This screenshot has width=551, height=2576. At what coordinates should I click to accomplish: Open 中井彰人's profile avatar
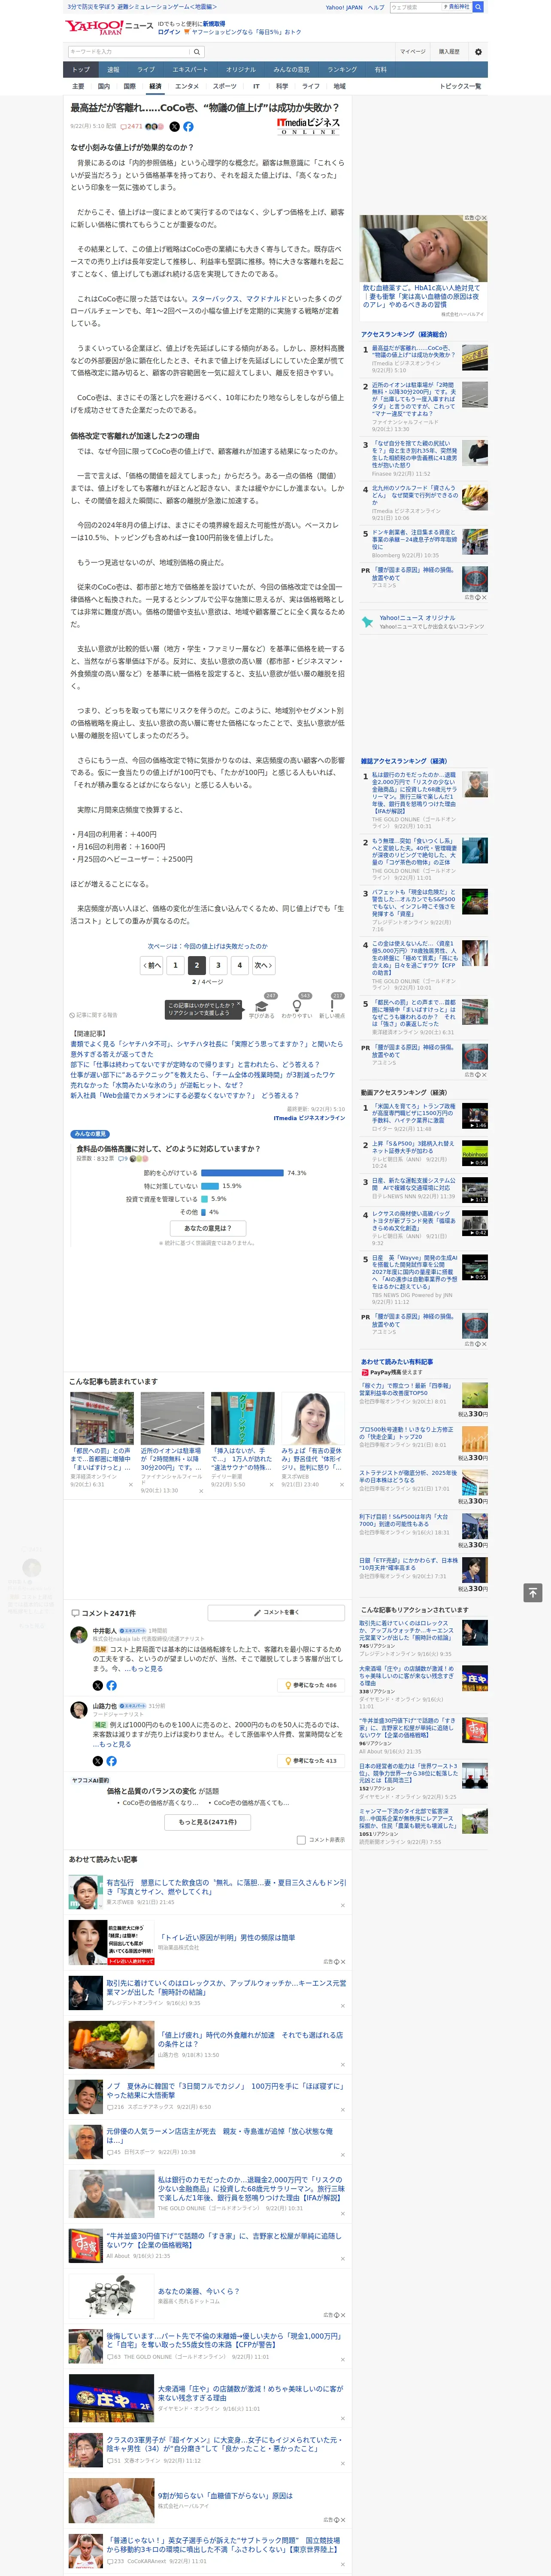[x=78, y=1635]
